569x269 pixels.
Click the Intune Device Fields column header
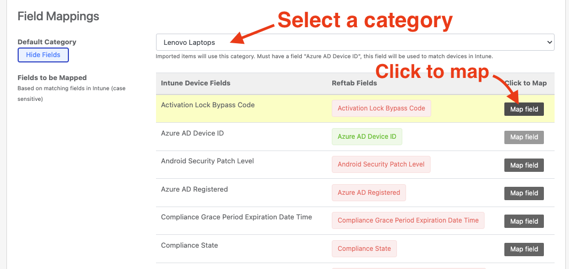tap(196, 83)
